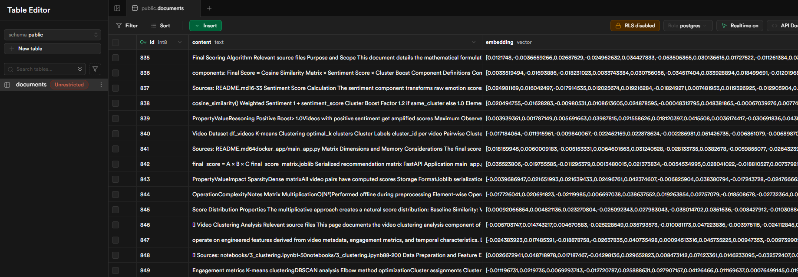Click the plus icon to open new tab
798x277 pixels.
(x=209, y=8)
